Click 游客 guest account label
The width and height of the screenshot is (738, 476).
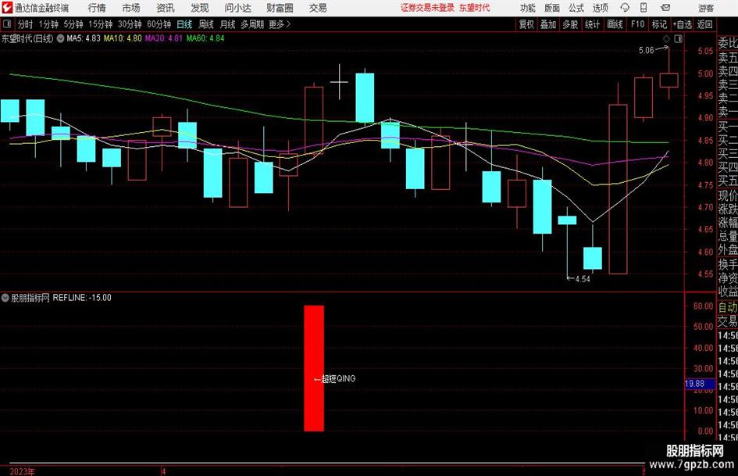[706, 8]
